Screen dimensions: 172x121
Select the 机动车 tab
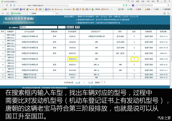41,14
